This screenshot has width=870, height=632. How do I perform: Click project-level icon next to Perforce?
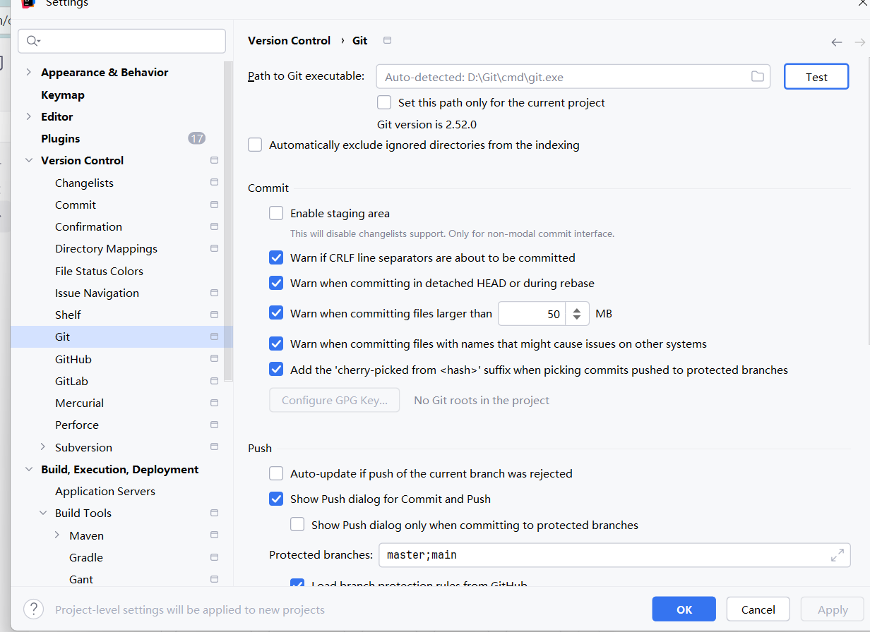pyautogui.click(x=214, y=425)
